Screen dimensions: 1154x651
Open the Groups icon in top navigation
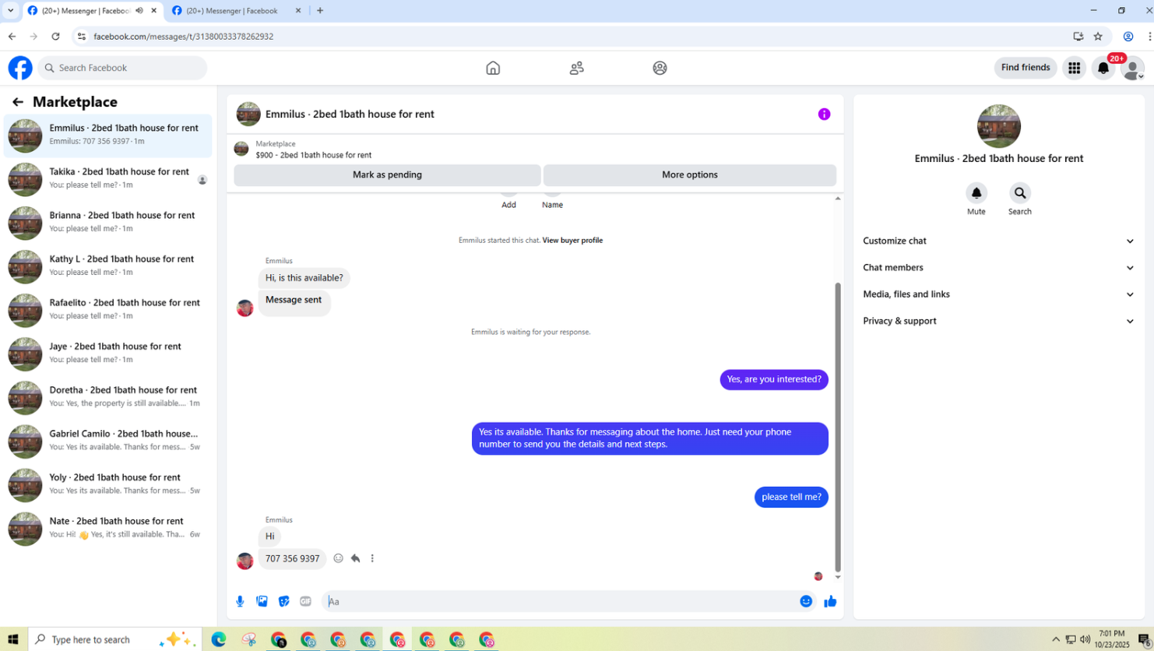(x=660, y=68)
